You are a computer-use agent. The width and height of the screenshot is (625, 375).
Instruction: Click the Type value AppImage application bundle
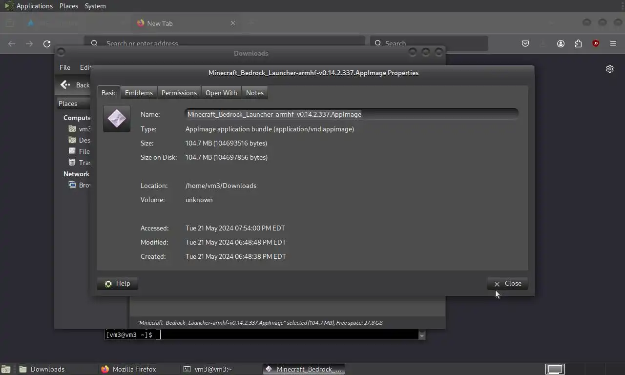pyautogui.click(x=270, y=129)
